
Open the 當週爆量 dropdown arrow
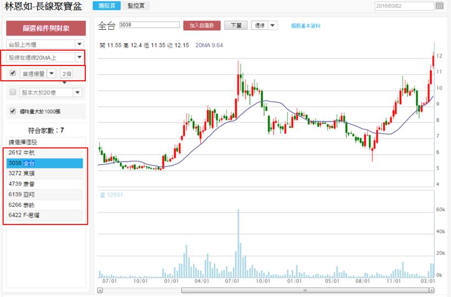pos(52,73)
